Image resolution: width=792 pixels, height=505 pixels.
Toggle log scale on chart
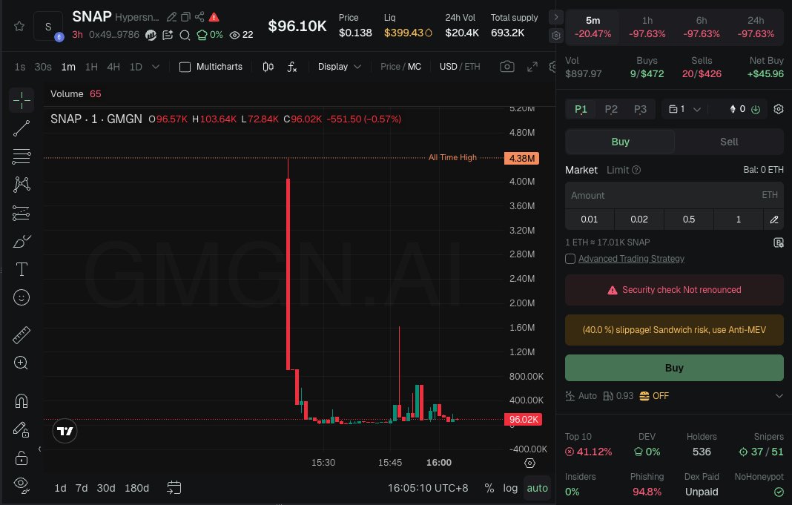pyautogui.click(x=510, y=488)
